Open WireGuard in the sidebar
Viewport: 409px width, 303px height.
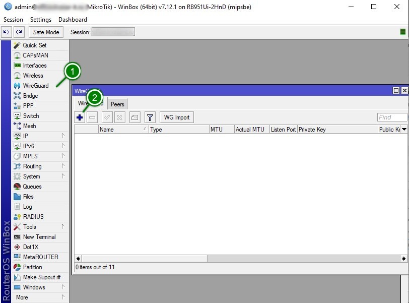[35, 86]
